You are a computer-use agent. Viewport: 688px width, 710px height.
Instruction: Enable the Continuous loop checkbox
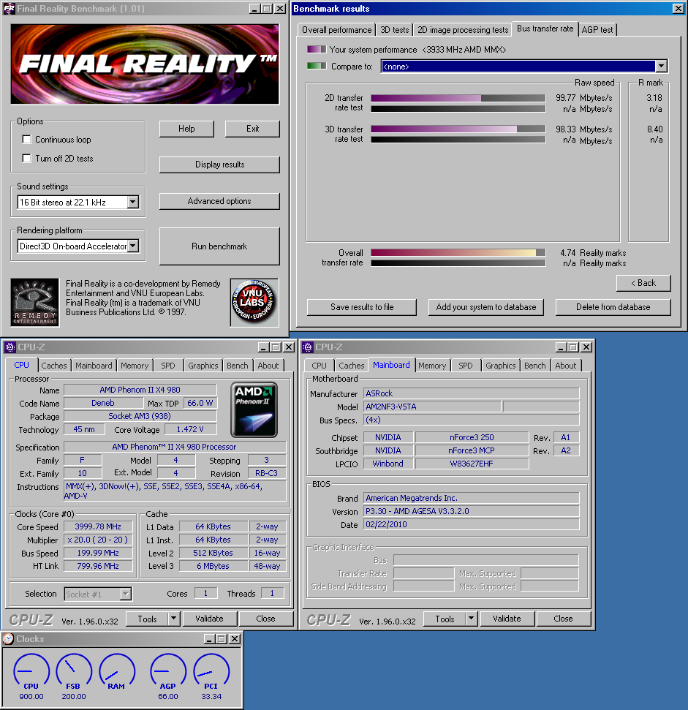point(27,140)
